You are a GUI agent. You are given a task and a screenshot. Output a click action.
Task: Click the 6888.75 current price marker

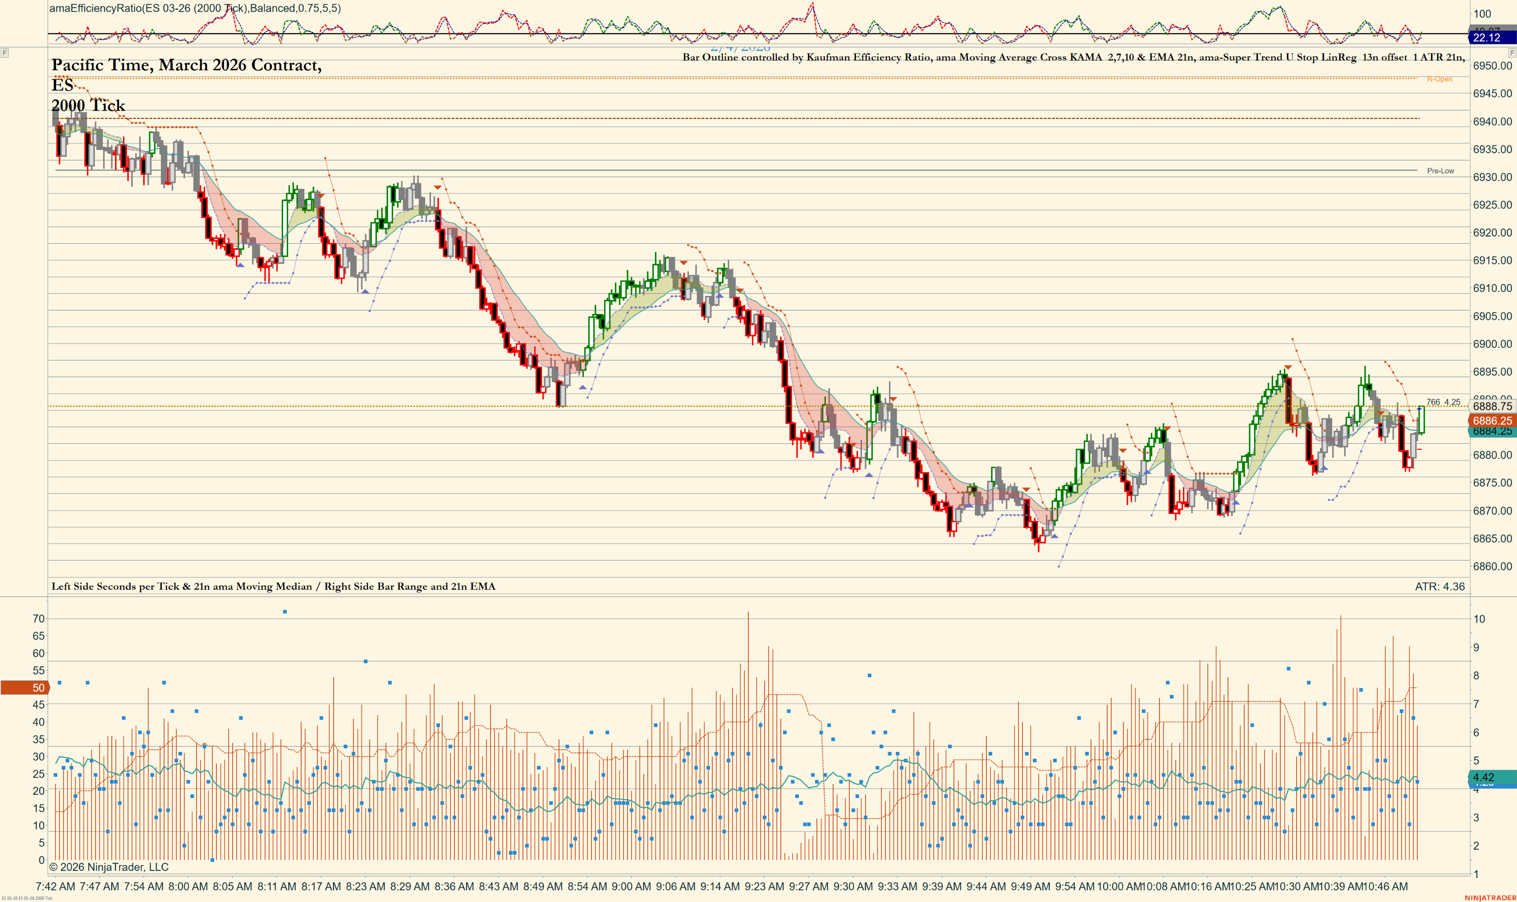click(1492, 406)
